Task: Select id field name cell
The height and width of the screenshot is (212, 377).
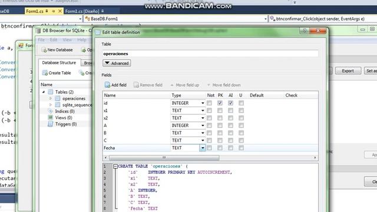Action: click(136, 103)
